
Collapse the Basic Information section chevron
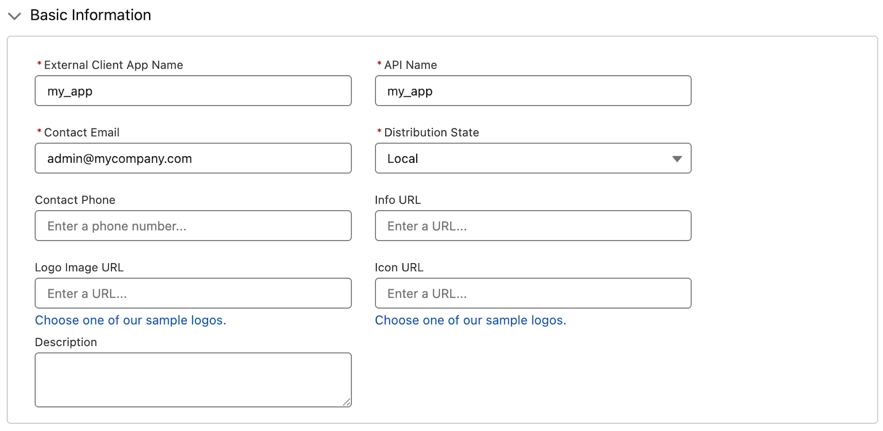[x=15, y=16]
